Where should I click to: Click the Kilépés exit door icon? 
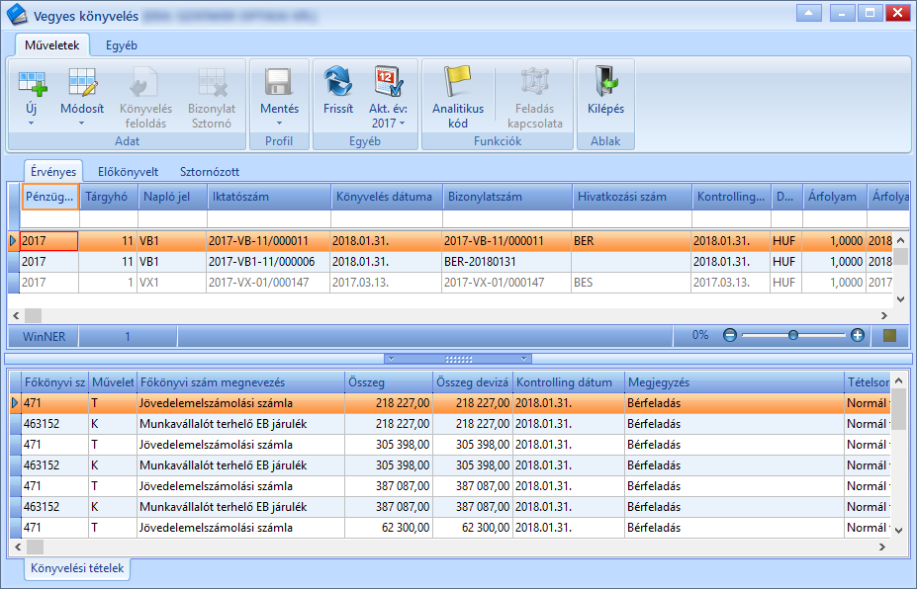click(x=605, y=81)
